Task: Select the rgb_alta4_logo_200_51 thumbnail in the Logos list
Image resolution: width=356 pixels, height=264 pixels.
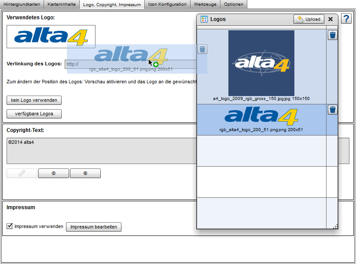Action: (x=261, y=117)
